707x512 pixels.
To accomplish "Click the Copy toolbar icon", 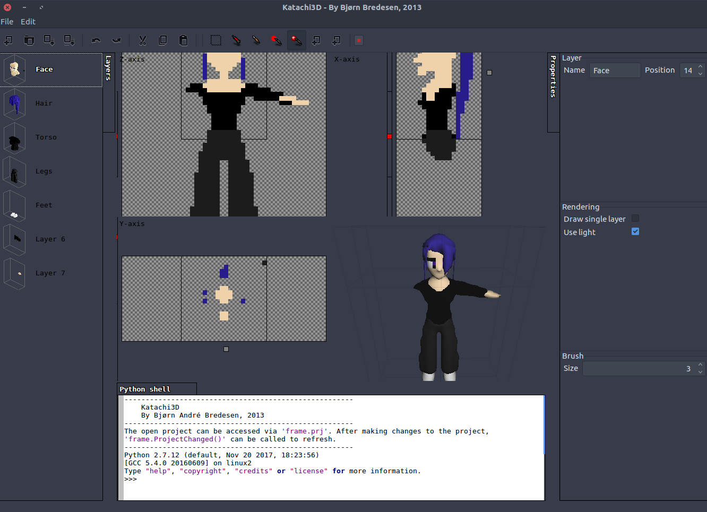I will click(x=163, y=40).
